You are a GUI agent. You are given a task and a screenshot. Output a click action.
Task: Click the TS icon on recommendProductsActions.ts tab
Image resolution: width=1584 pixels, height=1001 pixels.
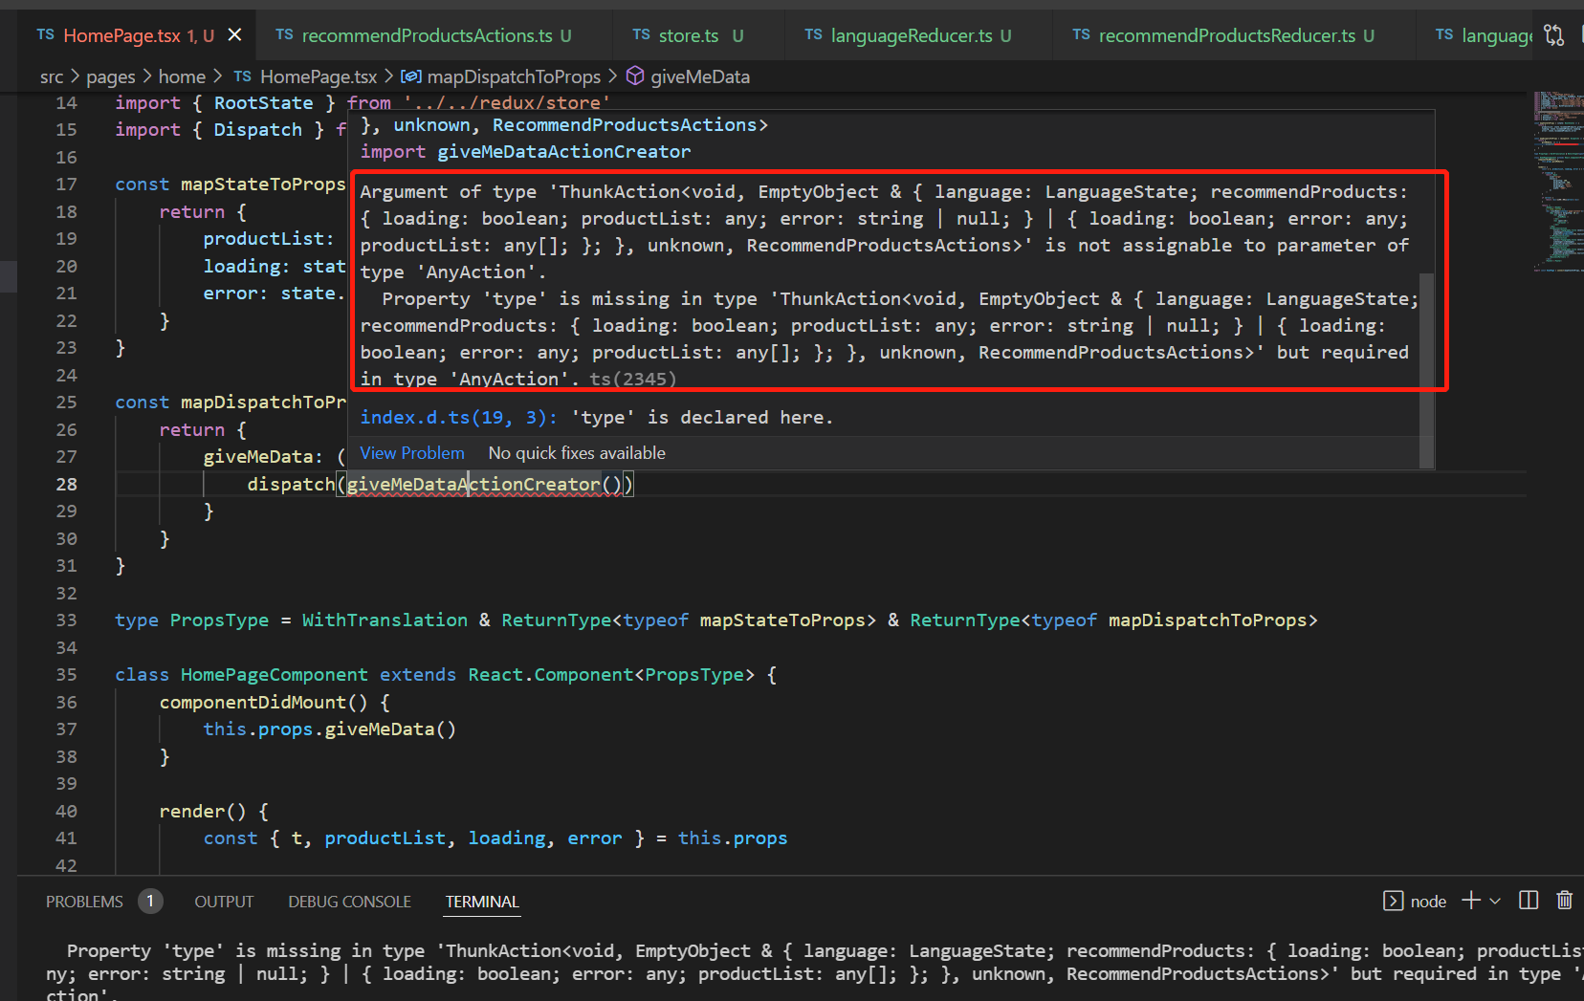[x=284, y=35]
